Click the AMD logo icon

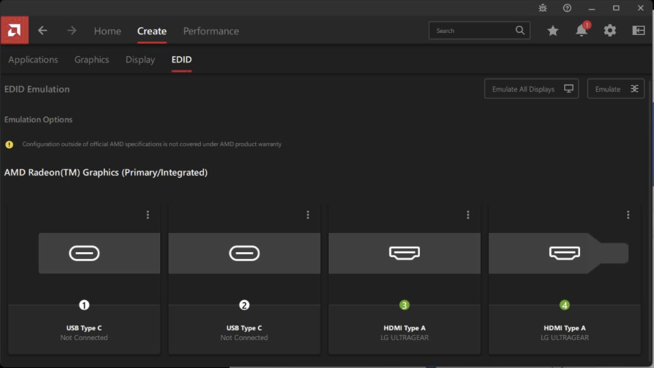click(x=14, y=30)
